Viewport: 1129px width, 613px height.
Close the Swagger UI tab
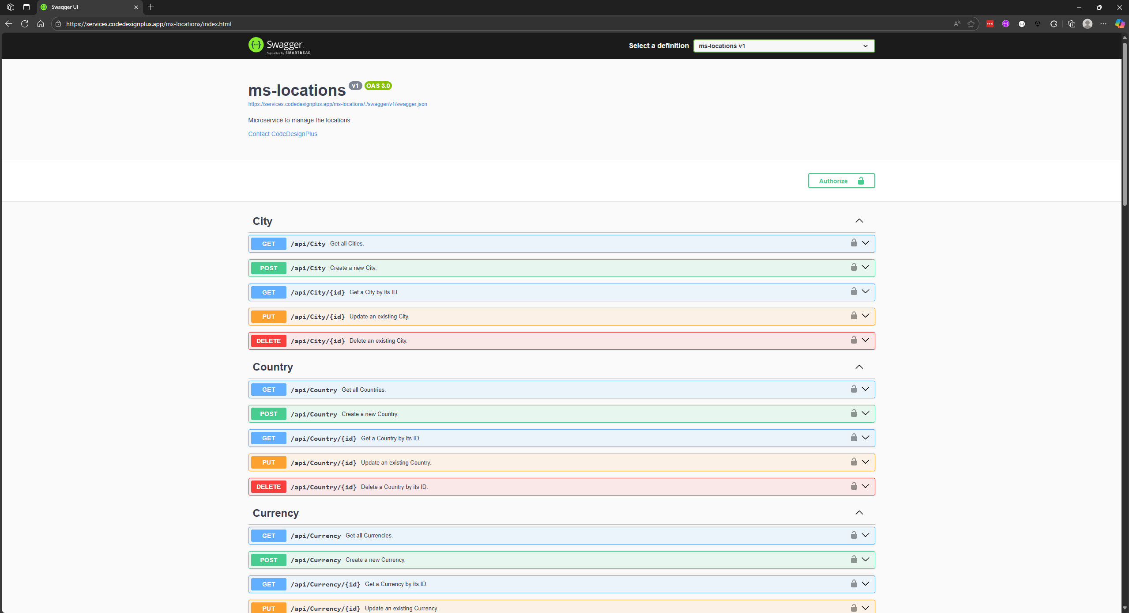click(136, 7)
